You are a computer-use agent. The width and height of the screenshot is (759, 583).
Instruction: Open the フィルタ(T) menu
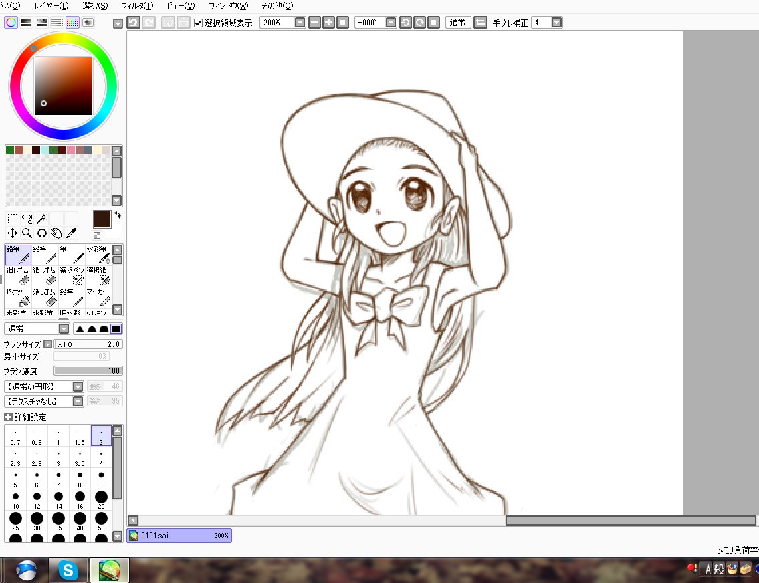[x=137, y=6]
